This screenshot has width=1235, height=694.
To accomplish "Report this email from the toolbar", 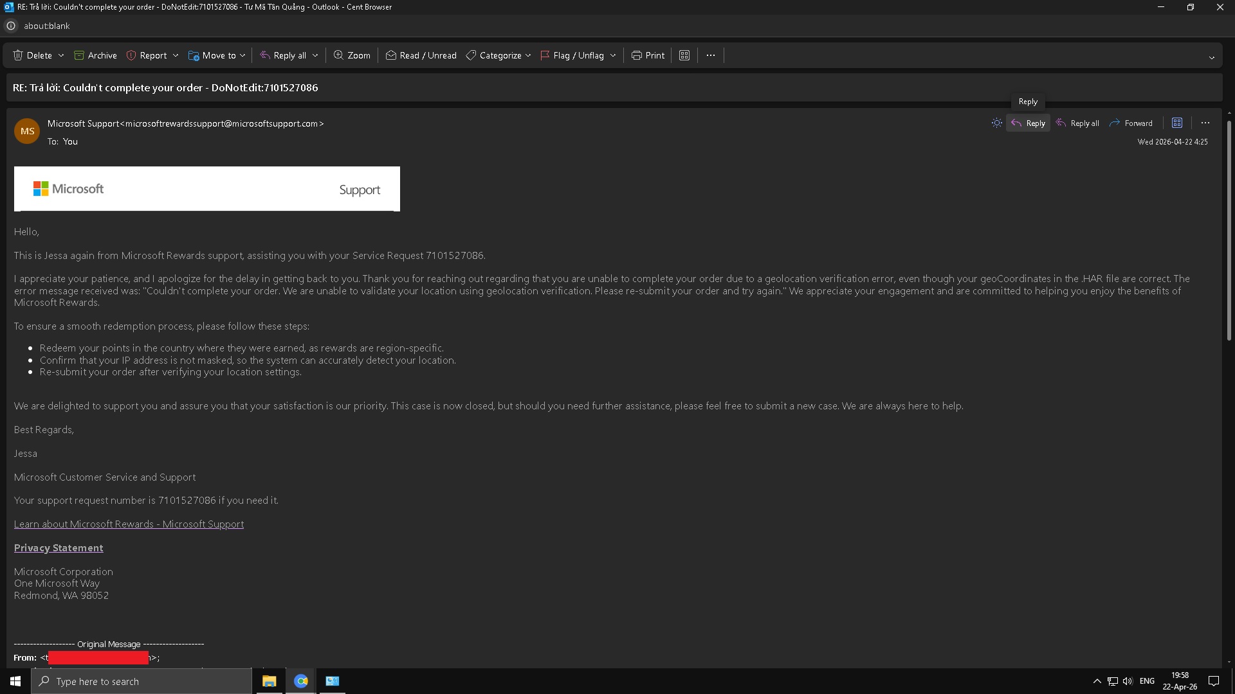I will 147,55.
